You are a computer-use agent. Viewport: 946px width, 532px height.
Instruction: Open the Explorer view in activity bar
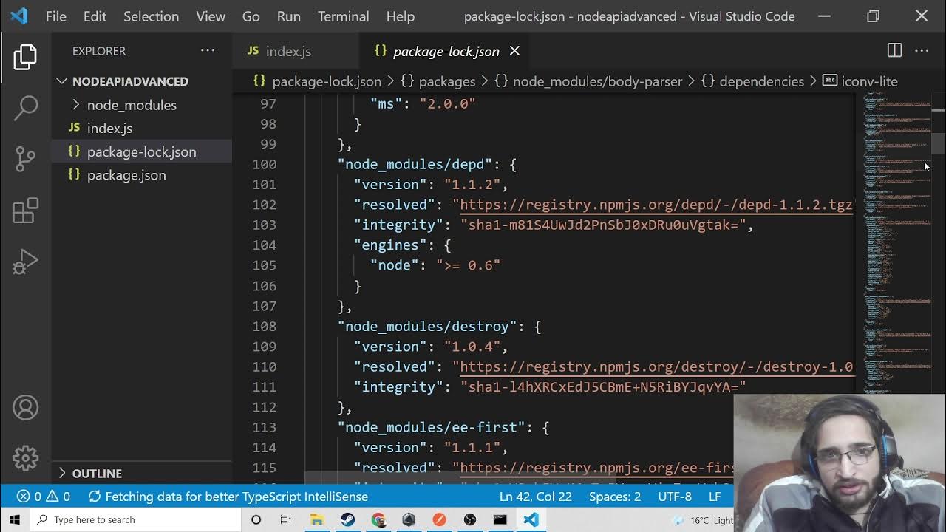25,58
